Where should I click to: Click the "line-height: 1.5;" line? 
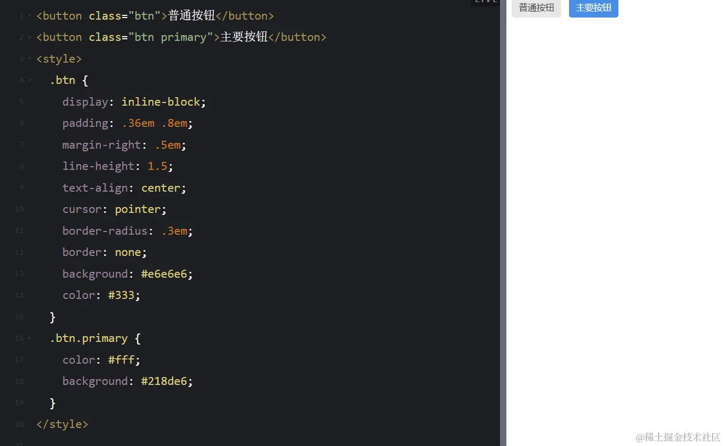tap(118, 166)
